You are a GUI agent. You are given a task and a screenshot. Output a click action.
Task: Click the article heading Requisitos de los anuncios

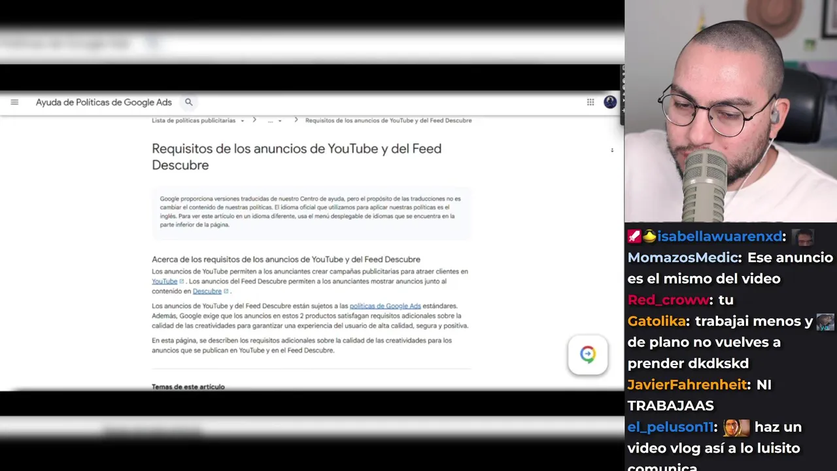[296, 156]
